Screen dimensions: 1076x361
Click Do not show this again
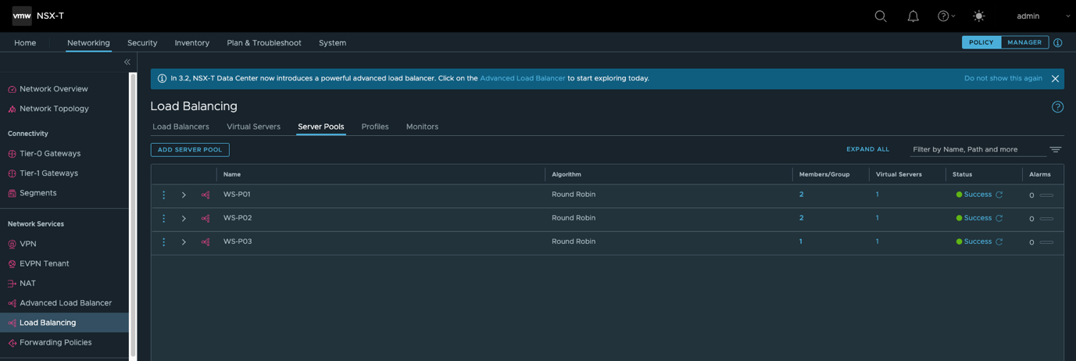pos(1003,78)
